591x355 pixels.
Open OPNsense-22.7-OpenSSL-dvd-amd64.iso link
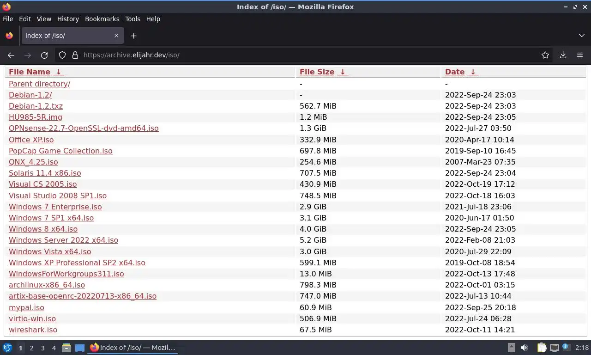(84, 128)
